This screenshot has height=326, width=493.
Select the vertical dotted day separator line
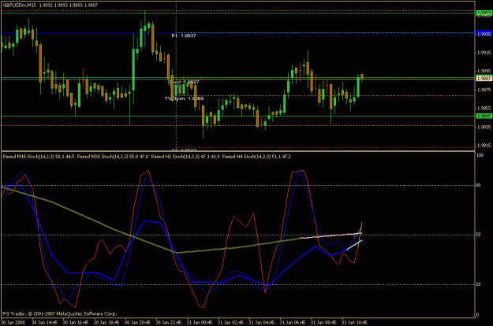(x=176, y=76)
